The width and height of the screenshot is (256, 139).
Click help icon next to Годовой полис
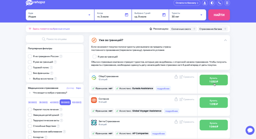[x=51, y=68]
